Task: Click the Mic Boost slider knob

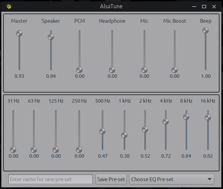Action: (x=175, y=70)
